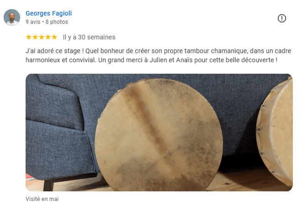This screenshot has height=206, width=302.
Task: Click the '8 photos' count text
Action: click(57, 22)
